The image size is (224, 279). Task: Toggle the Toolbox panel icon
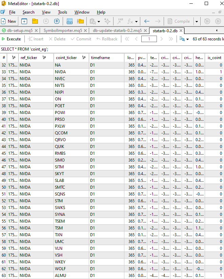coord(69,21)
